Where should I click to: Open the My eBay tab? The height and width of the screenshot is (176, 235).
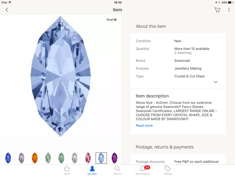92,170
